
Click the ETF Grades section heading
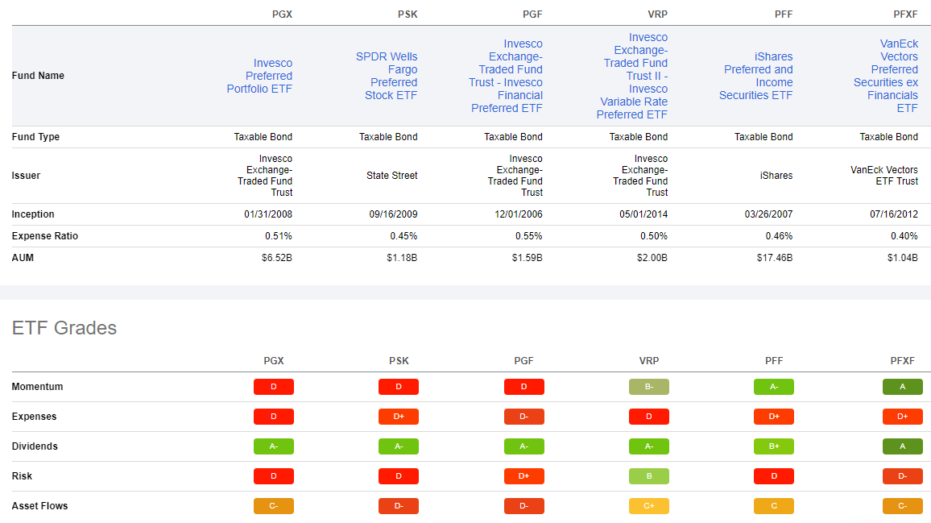click(64, 328)
